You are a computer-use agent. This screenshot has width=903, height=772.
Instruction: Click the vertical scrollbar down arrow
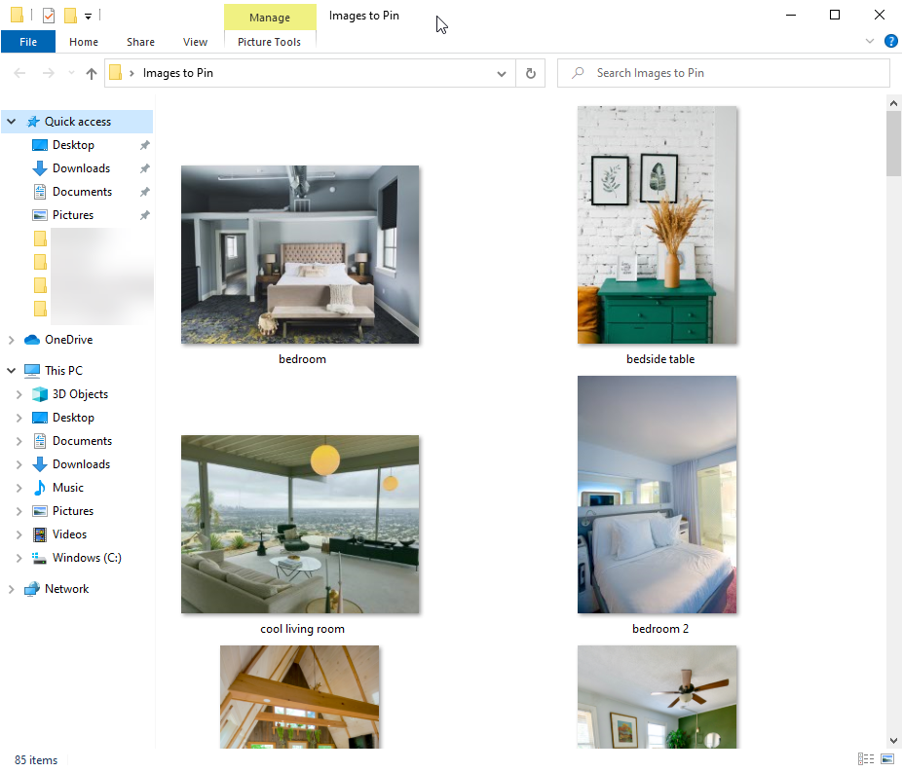point(893,740)
